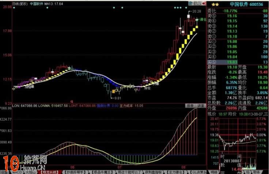The width and height of the screenshot is (269, 174).
Task: Click the 委比 -18.77% row
Action: (x=238, y=11)
